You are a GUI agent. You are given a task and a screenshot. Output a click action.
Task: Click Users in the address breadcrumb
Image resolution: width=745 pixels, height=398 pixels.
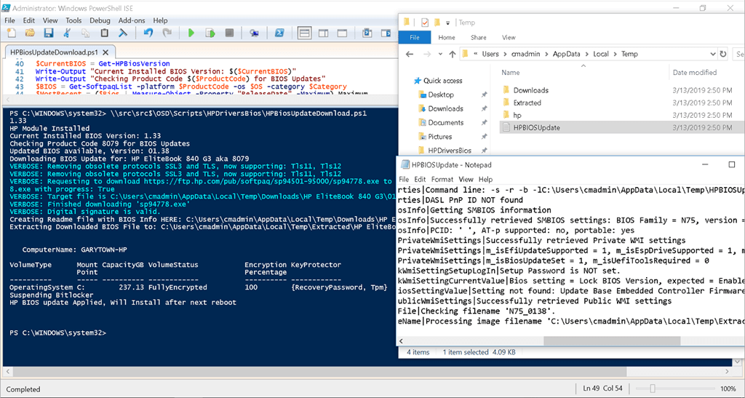click(490, 54)
